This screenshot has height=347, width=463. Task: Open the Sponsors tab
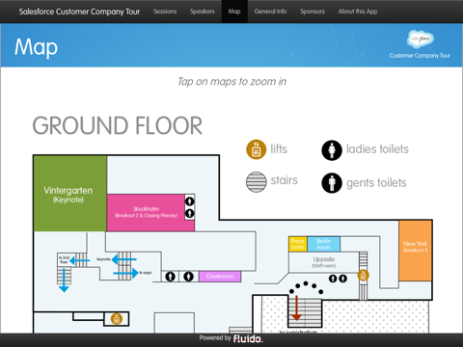[313, 12]
